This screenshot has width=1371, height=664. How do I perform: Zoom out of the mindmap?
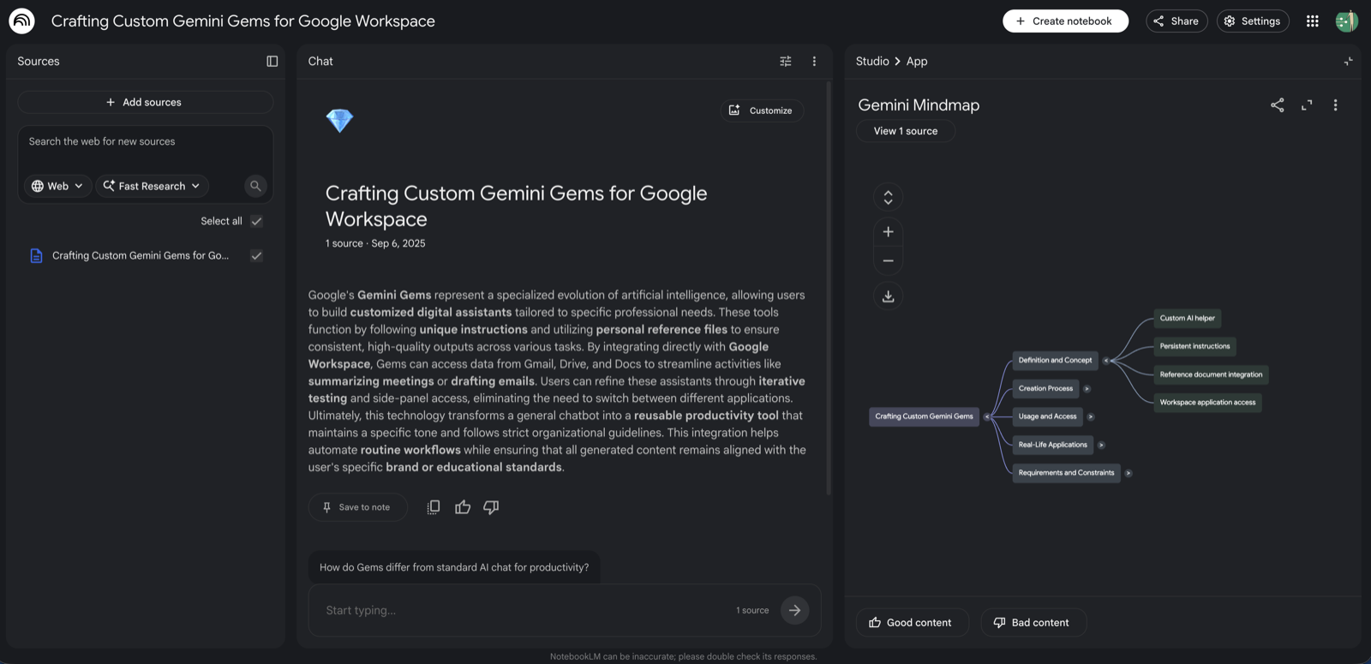point(889,260)
